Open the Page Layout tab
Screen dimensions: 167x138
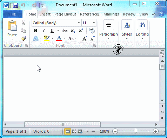click(x=65, y=14)
